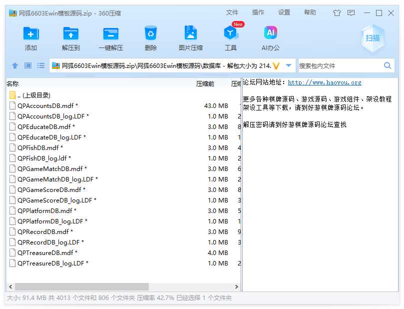The image size is (404, 309).
Task: Select the QPPlatformDB_log.LDF file
Action: [123, 221]
